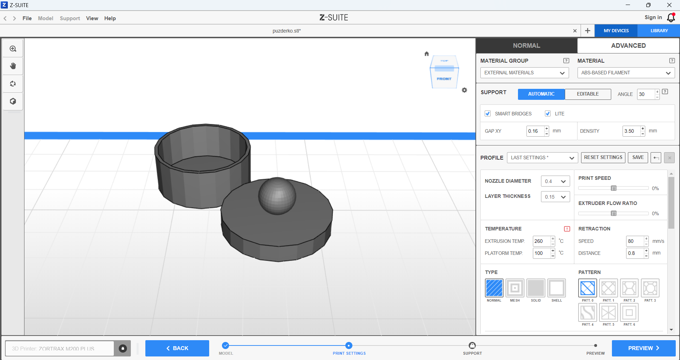Jump to Support step marker
This screenshot has width=680, height=360.
[x=472, y=345]
